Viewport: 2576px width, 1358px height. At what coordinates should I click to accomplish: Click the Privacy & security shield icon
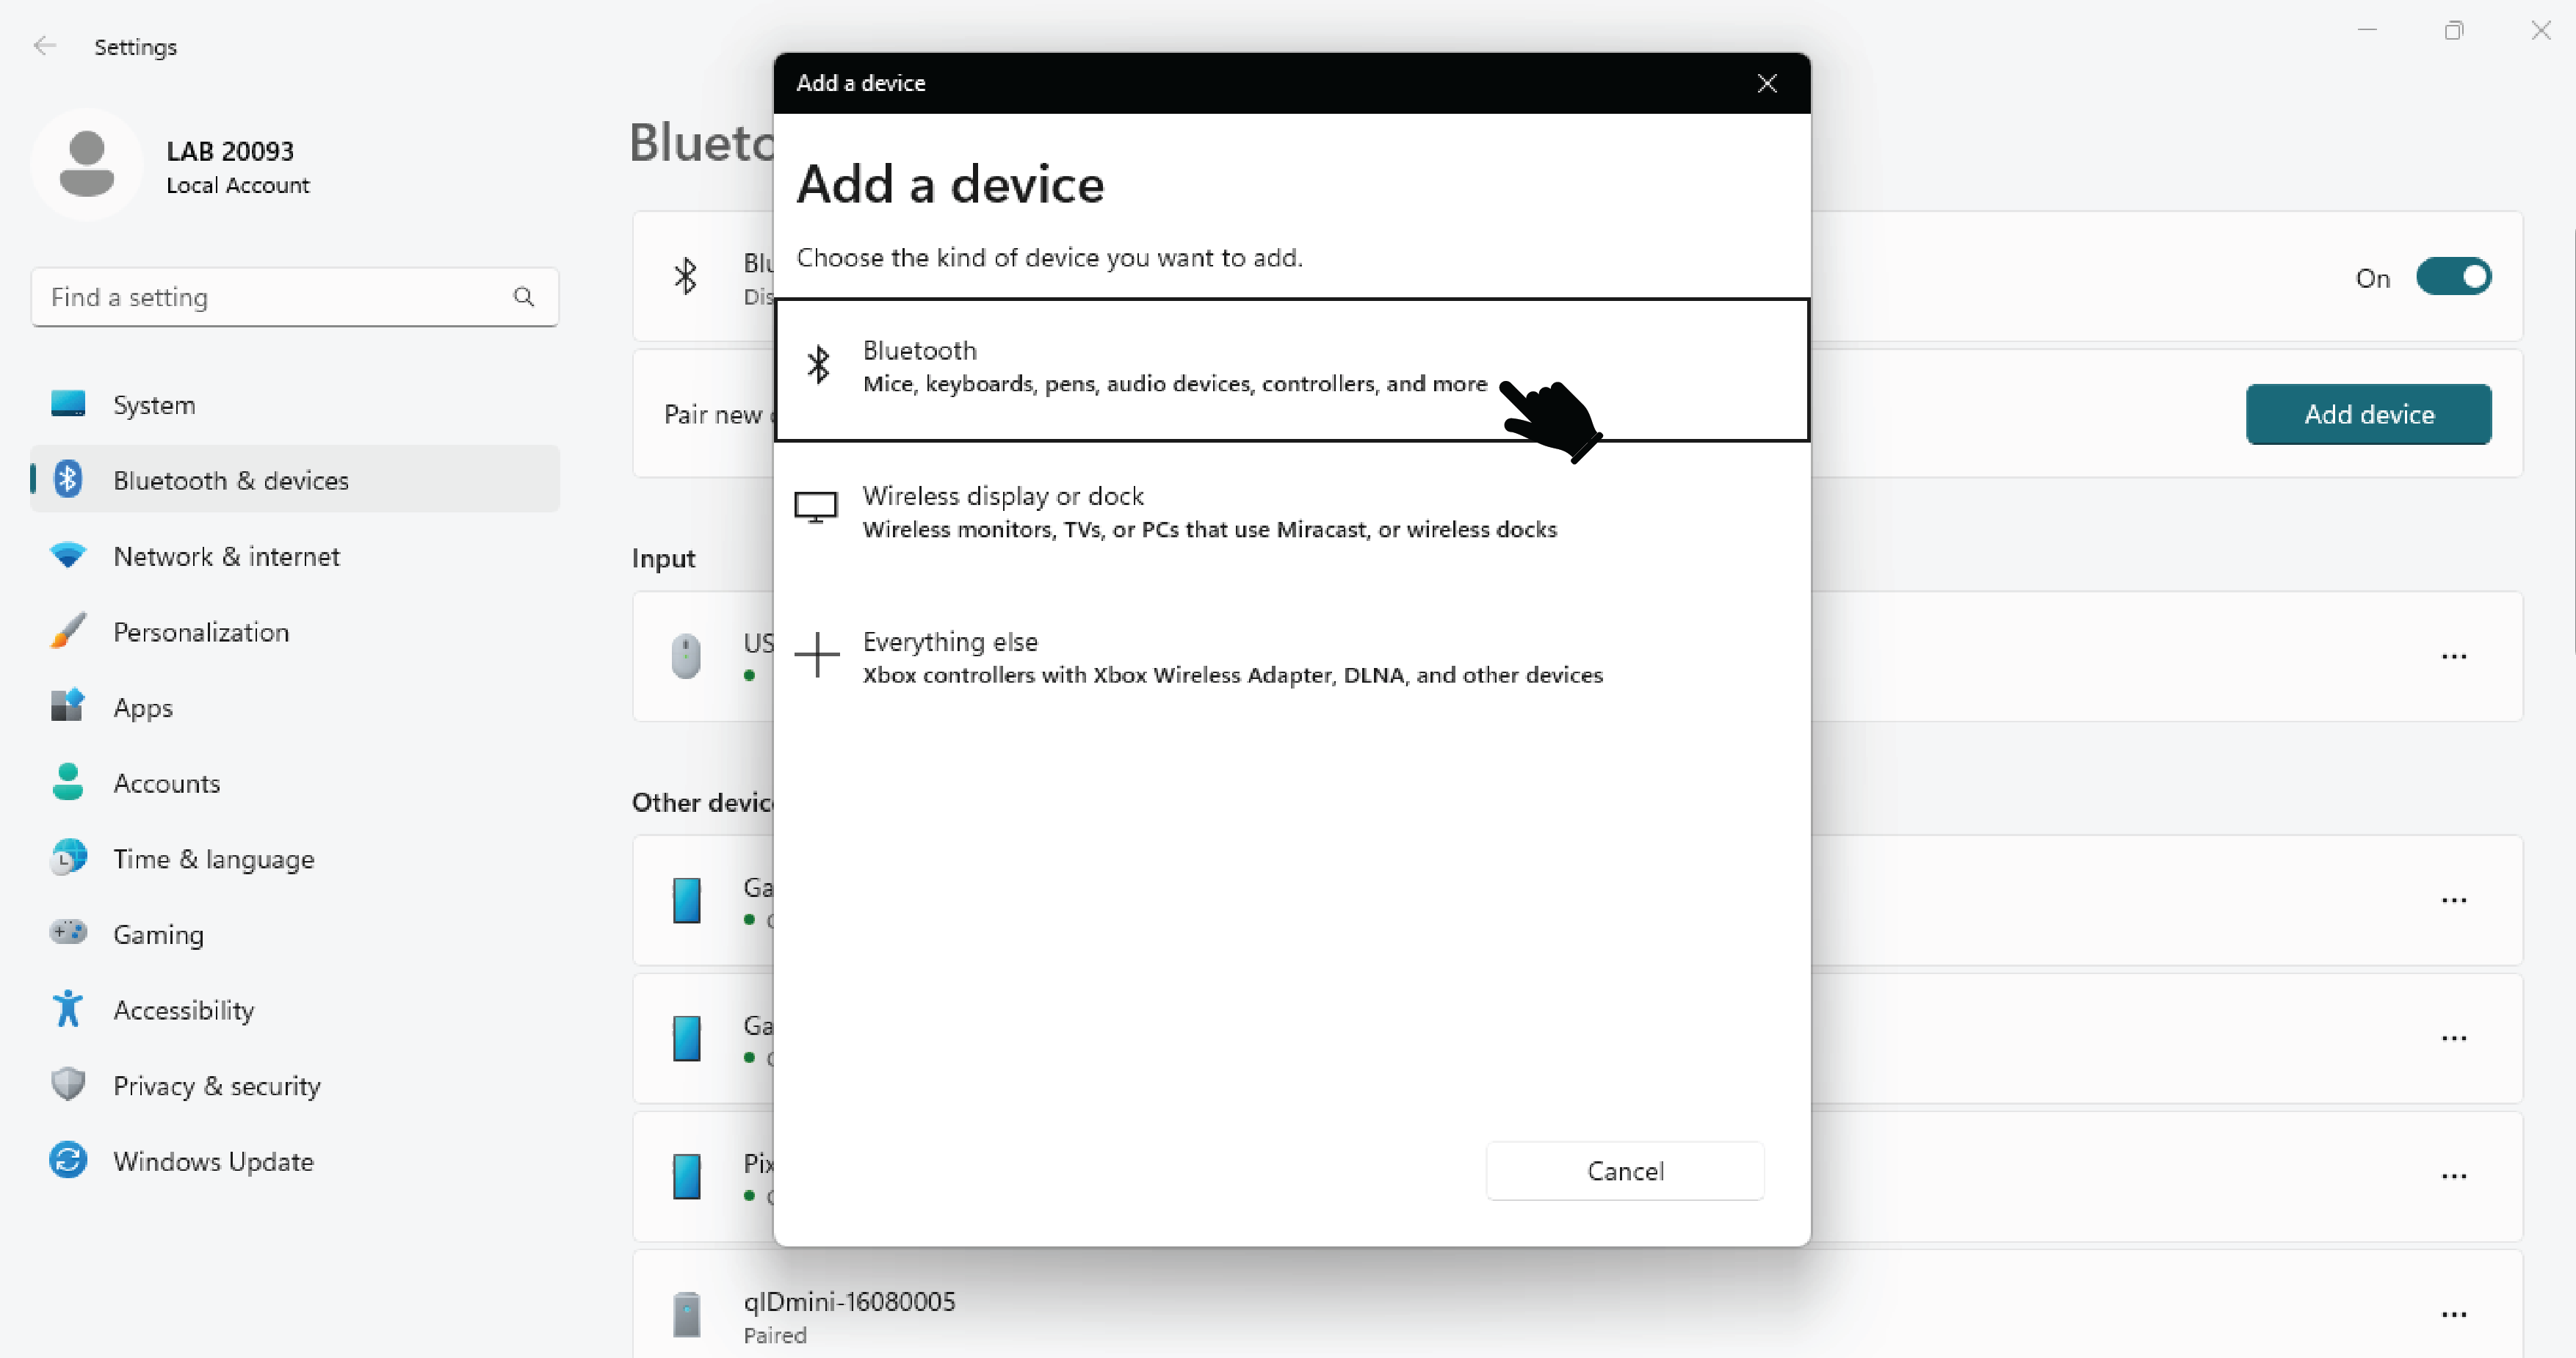tap(68, 1085)
